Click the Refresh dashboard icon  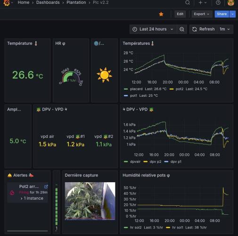(x=195, y=29)
